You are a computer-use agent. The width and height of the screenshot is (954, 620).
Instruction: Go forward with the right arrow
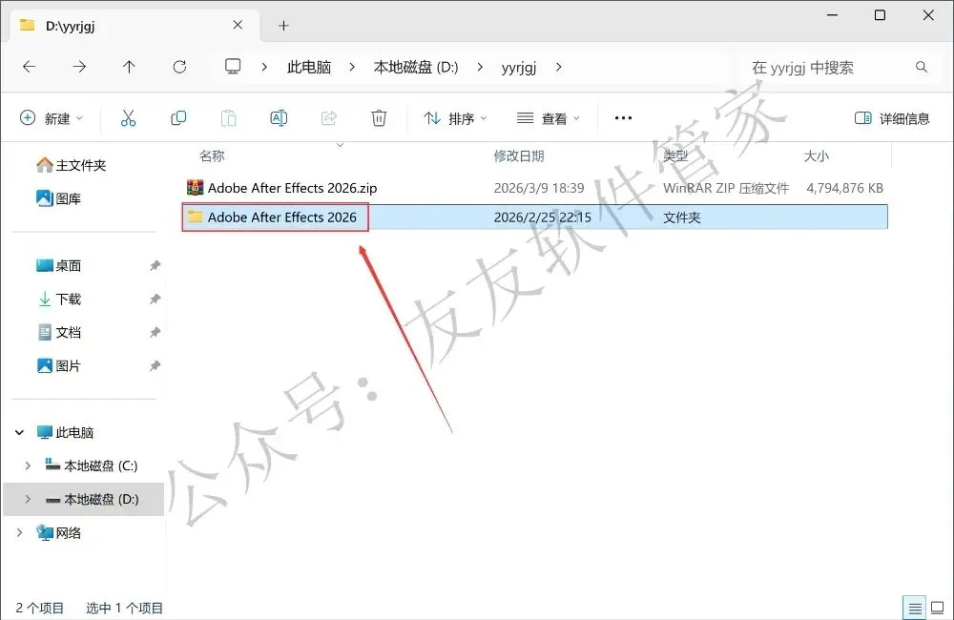tap(79, 67)
